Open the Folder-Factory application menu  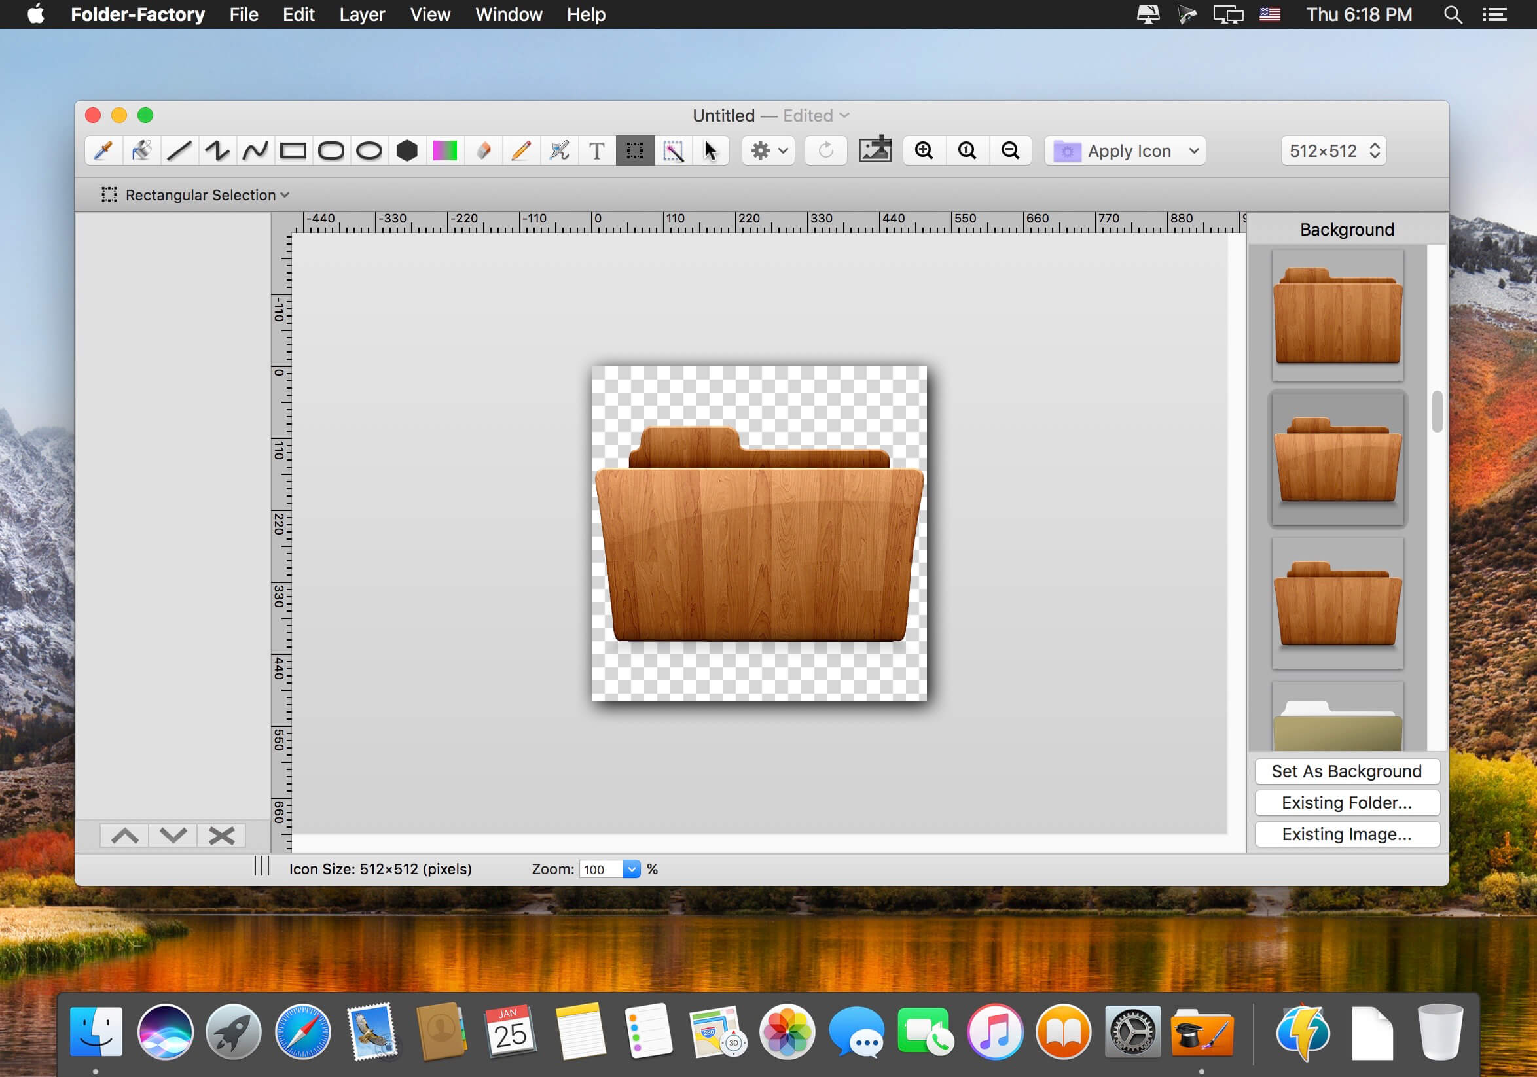[x=138, y=14]
